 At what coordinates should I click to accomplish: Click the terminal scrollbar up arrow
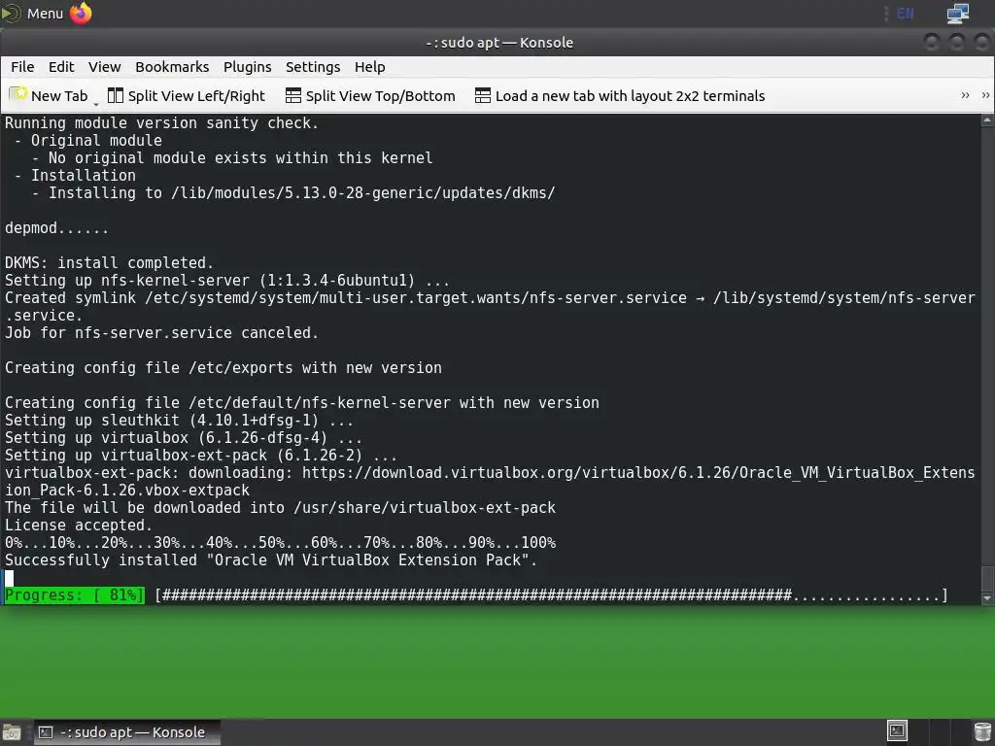click(x=987, y=119)
